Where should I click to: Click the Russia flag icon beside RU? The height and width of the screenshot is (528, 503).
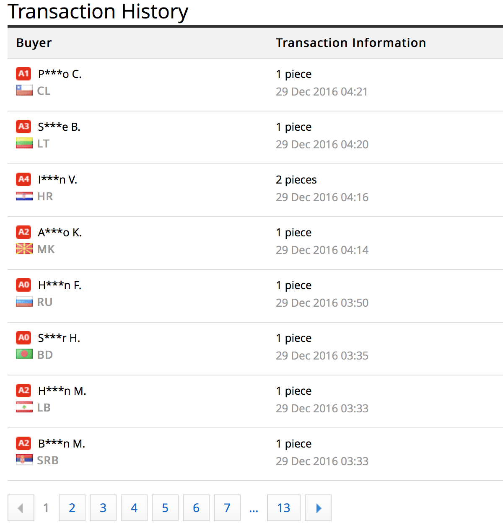(24, 302)
